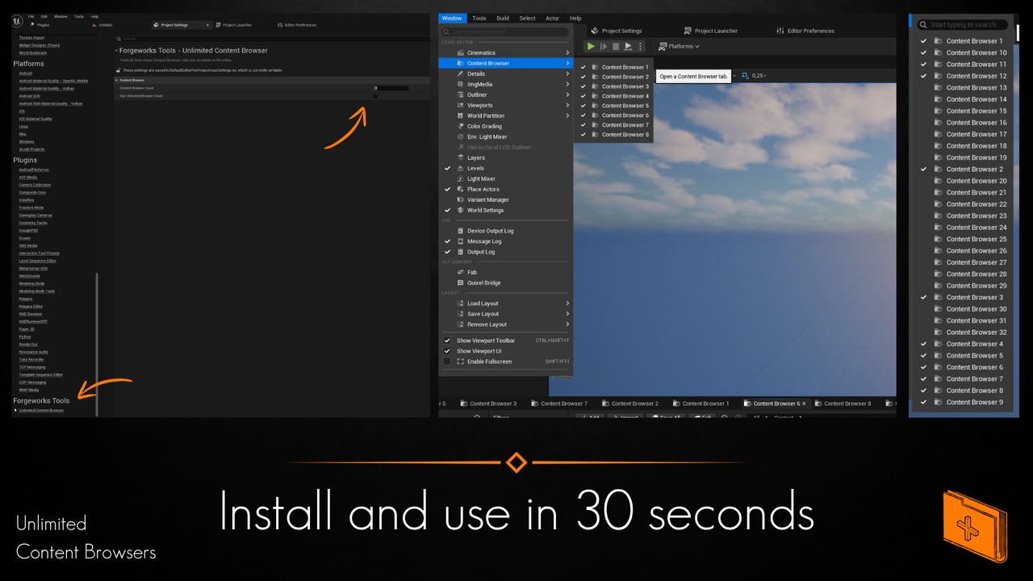Viewport: 1033px width, 581px height.
Task: Open the Select menu
Action: click(x=527, y=18)
